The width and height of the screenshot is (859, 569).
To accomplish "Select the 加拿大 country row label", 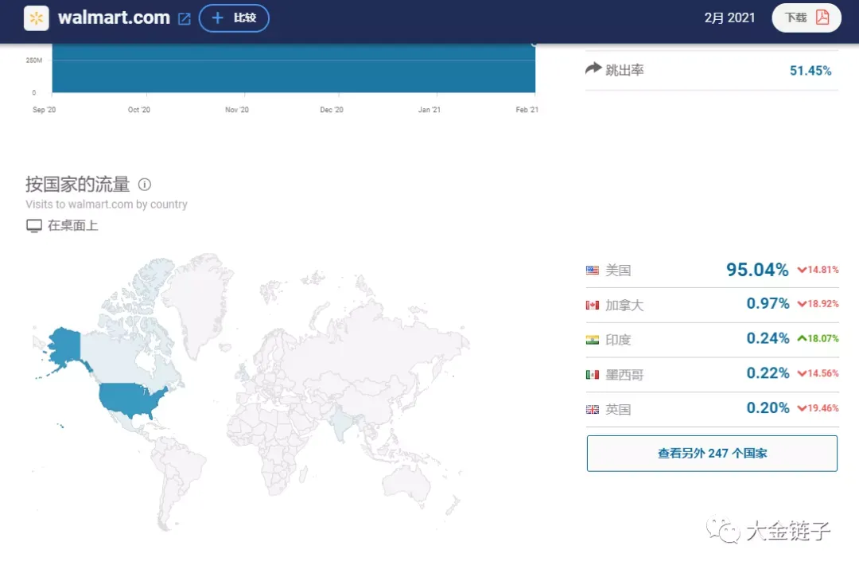I will 624,306.
